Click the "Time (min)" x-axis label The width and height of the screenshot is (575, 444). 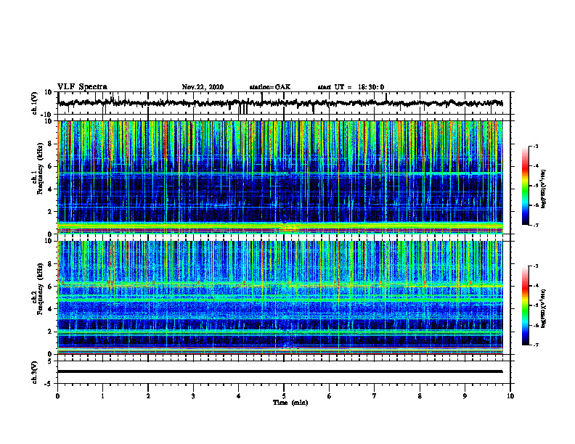pyautogui.click(x=290, y=403)
